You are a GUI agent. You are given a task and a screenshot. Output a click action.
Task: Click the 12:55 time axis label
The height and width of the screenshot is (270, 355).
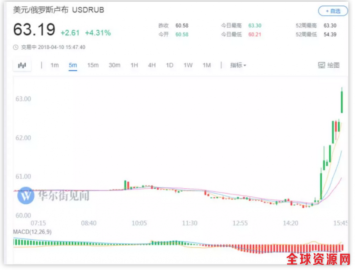(240, 223)
